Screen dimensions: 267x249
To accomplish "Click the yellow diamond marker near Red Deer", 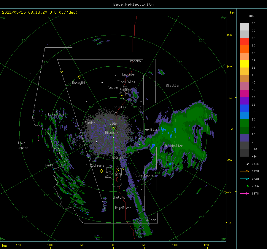I will coord(122,96).
